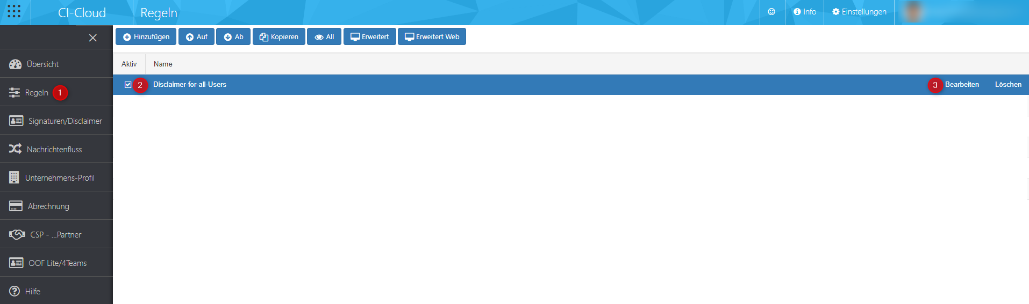Move rule up with Auf button
The image size is (1029, 304).
(196, 37)
